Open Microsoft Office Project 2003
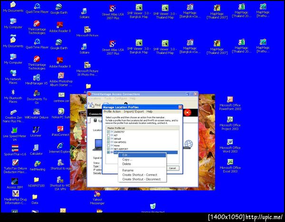 coord(230,119)
